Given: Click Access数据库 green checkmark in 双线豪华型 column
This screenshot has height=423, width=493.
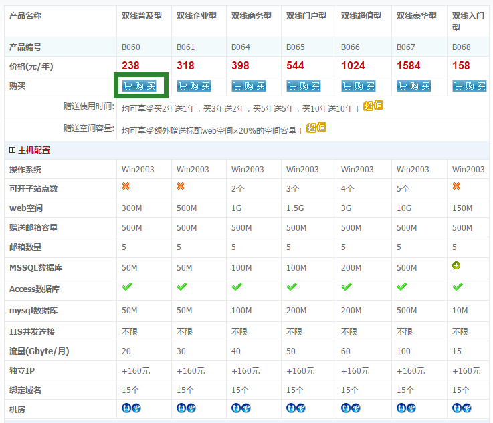Looking at the screenshot, I should [x=401, y=287].
